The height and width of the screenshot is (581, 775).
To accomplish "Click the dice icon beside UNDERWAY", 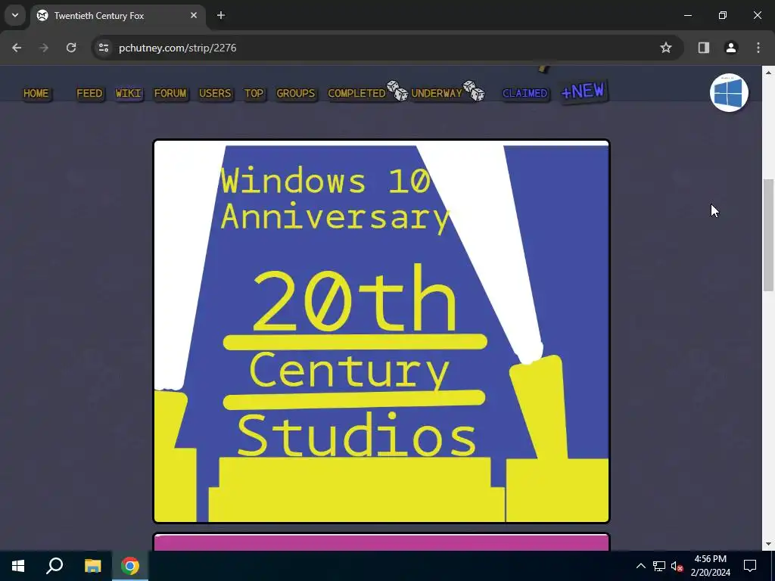I will [474, 91].
